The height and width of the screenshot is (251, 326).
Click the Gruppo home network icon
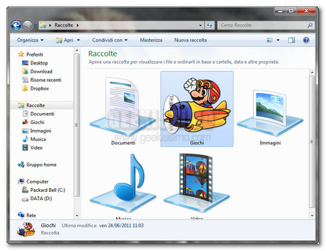[21, 165]
